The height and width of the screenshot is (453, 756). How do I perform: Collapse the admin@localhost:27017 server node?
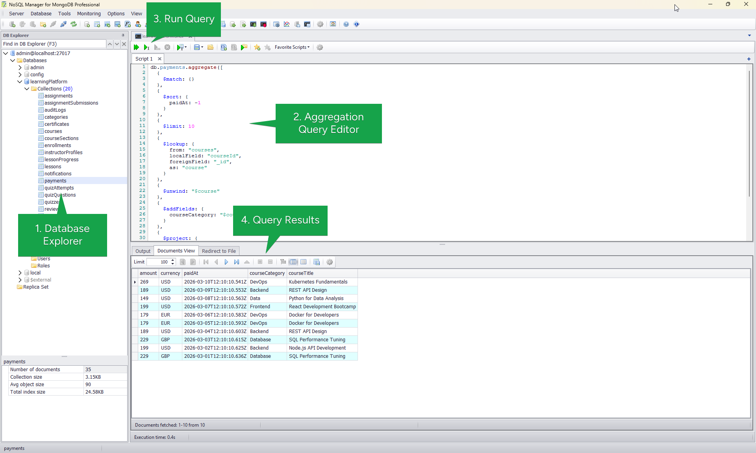click(x=6, y=53)
